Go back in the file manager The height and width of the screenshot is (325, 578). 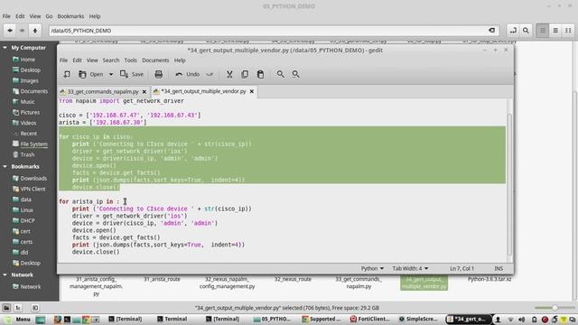pos(10,31)
